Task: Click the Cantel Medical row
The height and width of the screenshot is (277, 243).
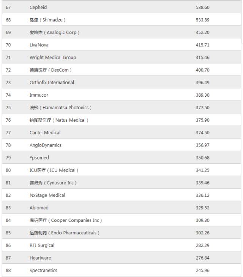Action: pos(45,132)
